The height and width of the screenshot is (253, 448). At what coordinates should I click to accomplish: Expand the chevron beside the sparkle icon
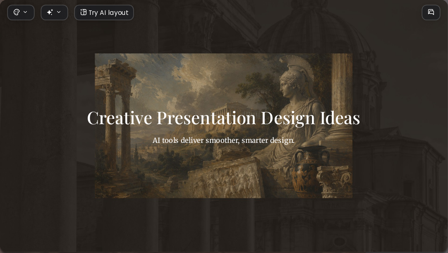coord(59,12)
